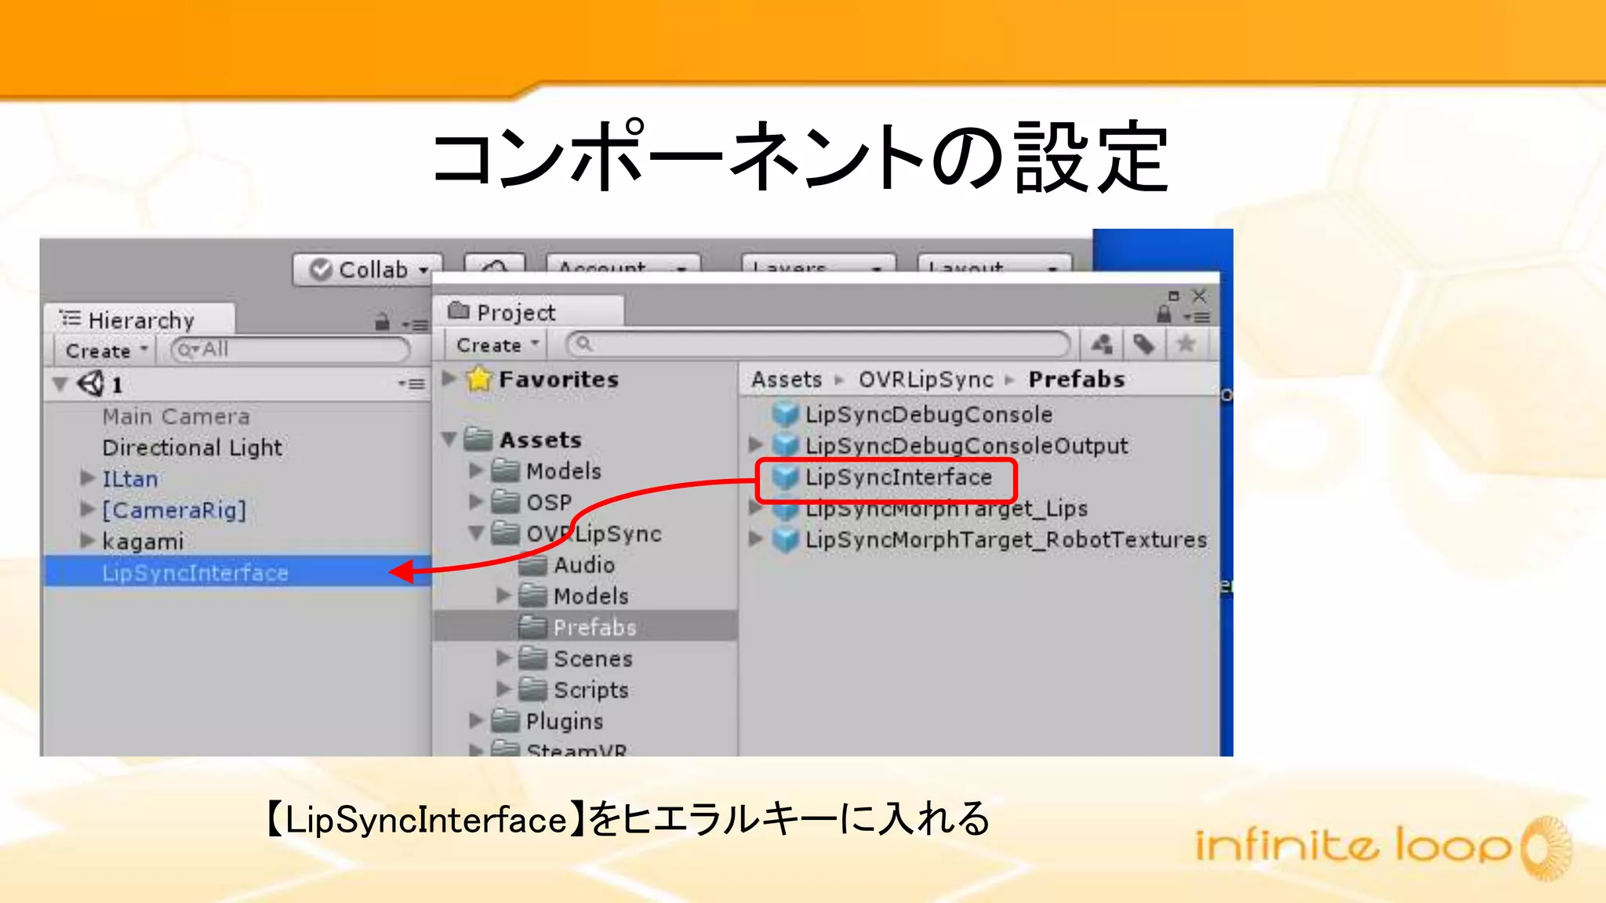This screenshot has width=1606, height=903.
Task: Collapse the OVRLipSync folder
Action: 476,533
